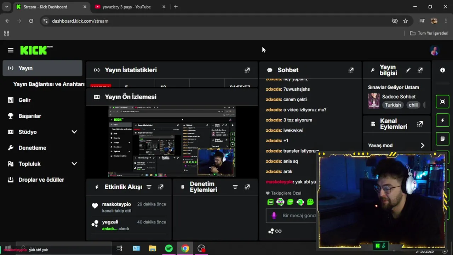Open the Kick user avatar menu
Image resolution: width=453 pixels, height=255 pixels.
[x=435, y=51]
